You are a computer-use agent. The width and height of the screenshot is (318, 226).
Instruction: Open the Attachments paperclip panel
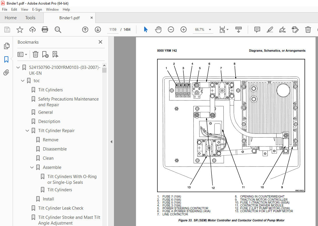click(6, 72)
